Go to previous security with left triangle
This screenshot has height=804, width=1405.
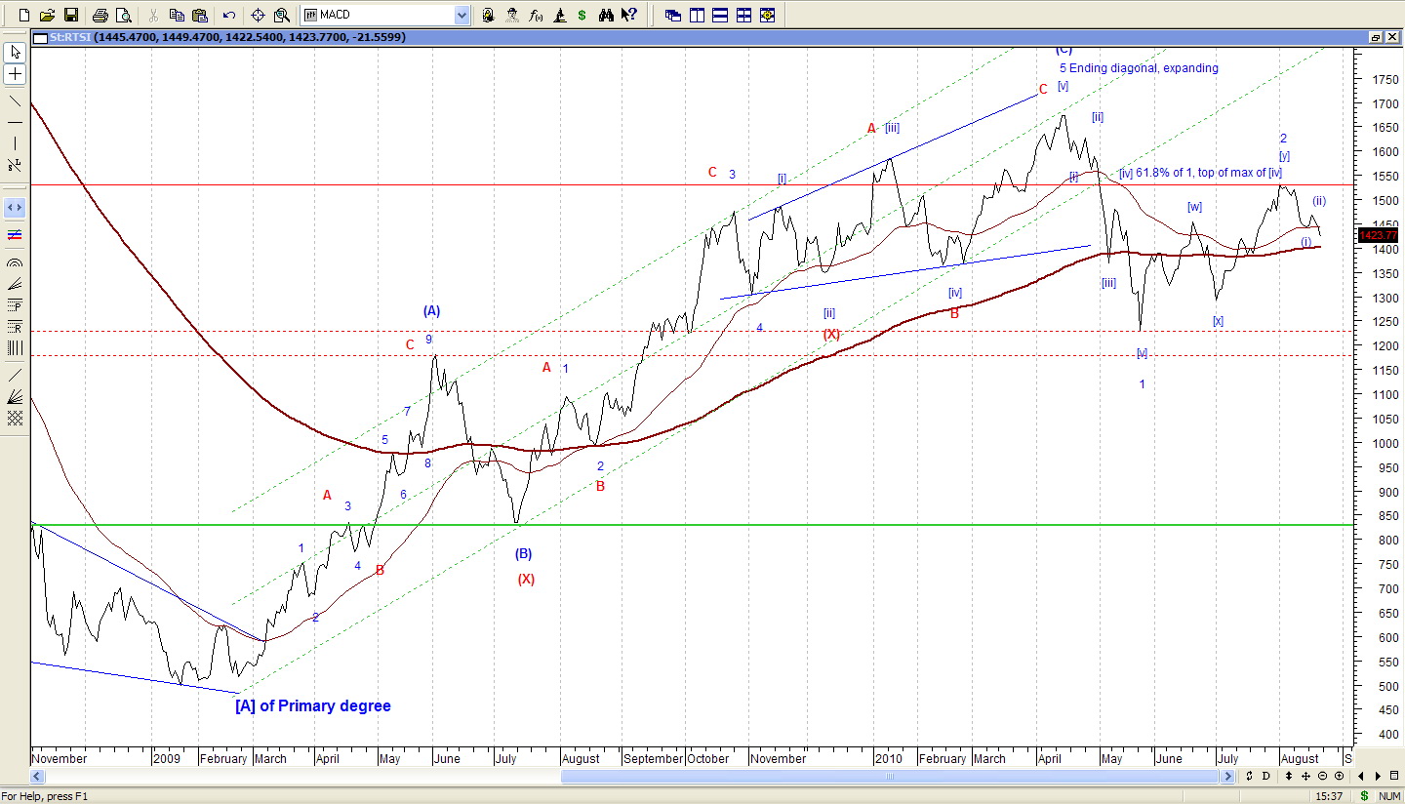coord(1362,776)
